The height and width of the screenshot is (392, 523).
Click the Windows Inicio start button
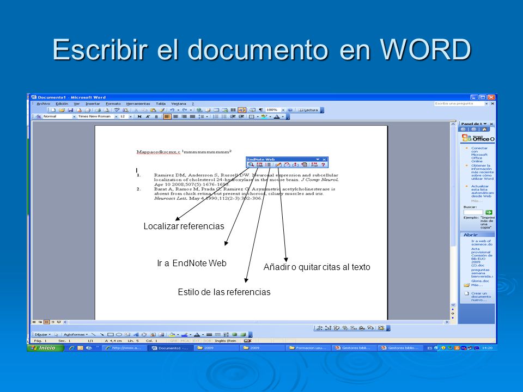[x=45, y=348]
